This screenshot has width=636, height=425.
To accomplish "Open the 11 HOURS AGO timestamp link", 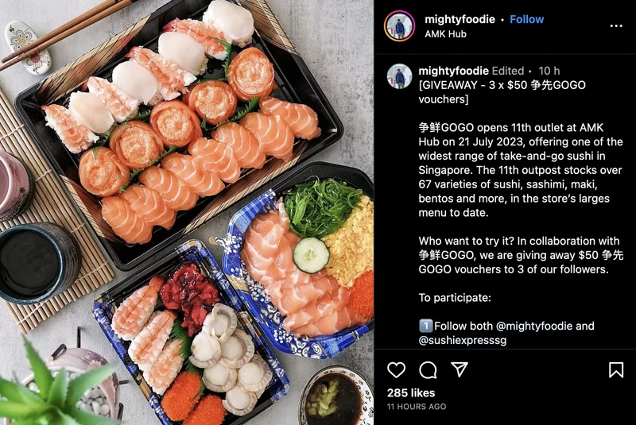I will [417, 407].
